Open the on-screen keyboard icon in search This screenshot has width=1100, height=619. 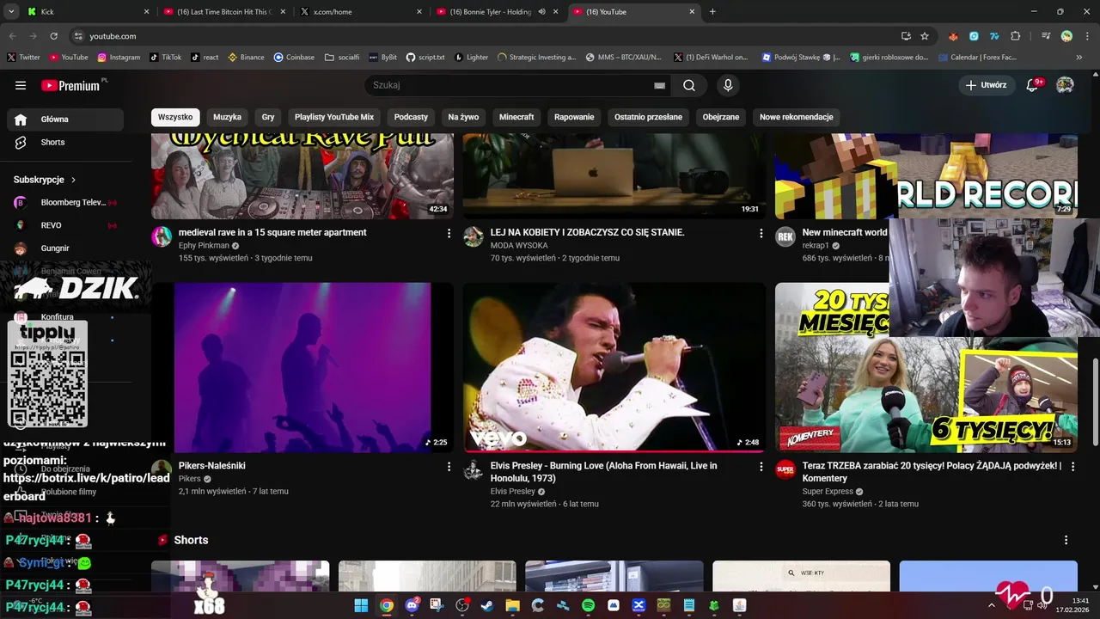coord(659,85)
